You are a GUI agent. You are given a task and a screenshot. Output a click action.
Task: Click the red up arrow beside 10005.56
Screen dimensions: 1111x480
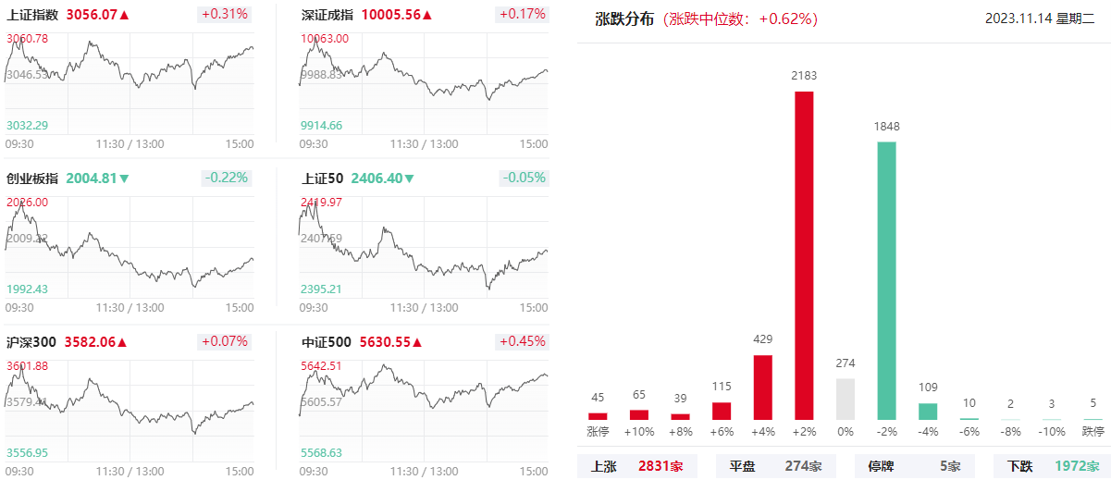tap(428, 15)
